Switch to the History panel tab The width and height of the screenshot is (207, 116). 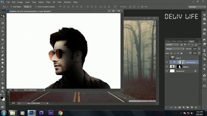(x=180, y=41)
